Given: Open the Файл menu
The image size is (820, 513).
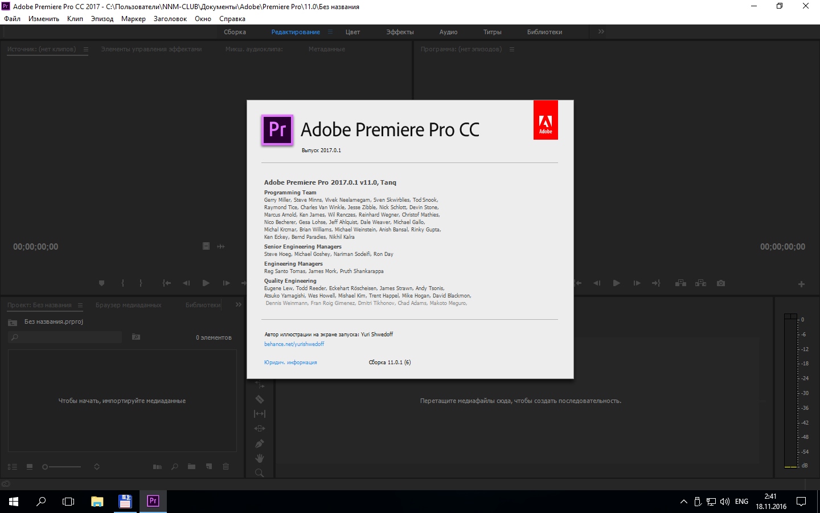Looking at the screenshot, I should 12,19.
